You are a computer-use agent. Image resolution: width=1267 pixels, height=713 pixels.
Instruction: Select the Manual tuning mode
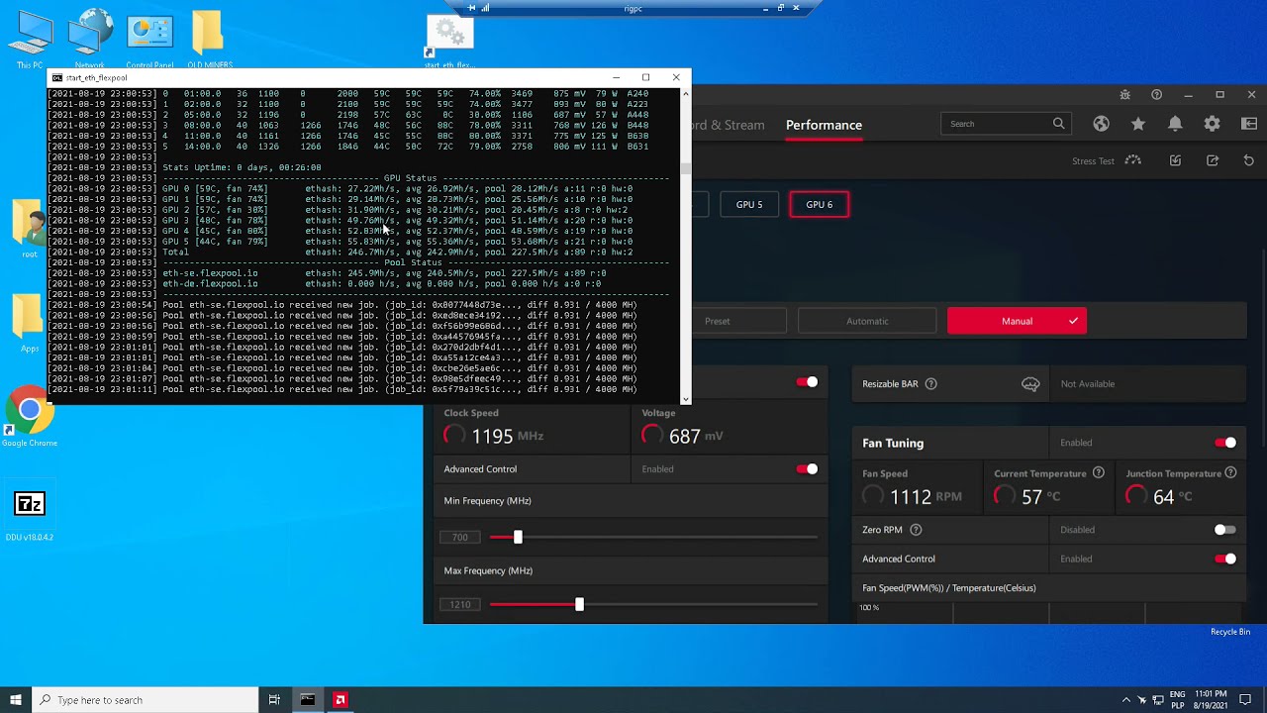[x=1017, y=321]
